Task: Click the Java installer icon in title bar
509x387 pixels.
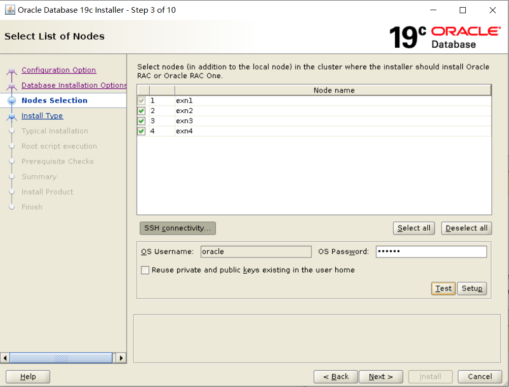Action: (10, 10)
